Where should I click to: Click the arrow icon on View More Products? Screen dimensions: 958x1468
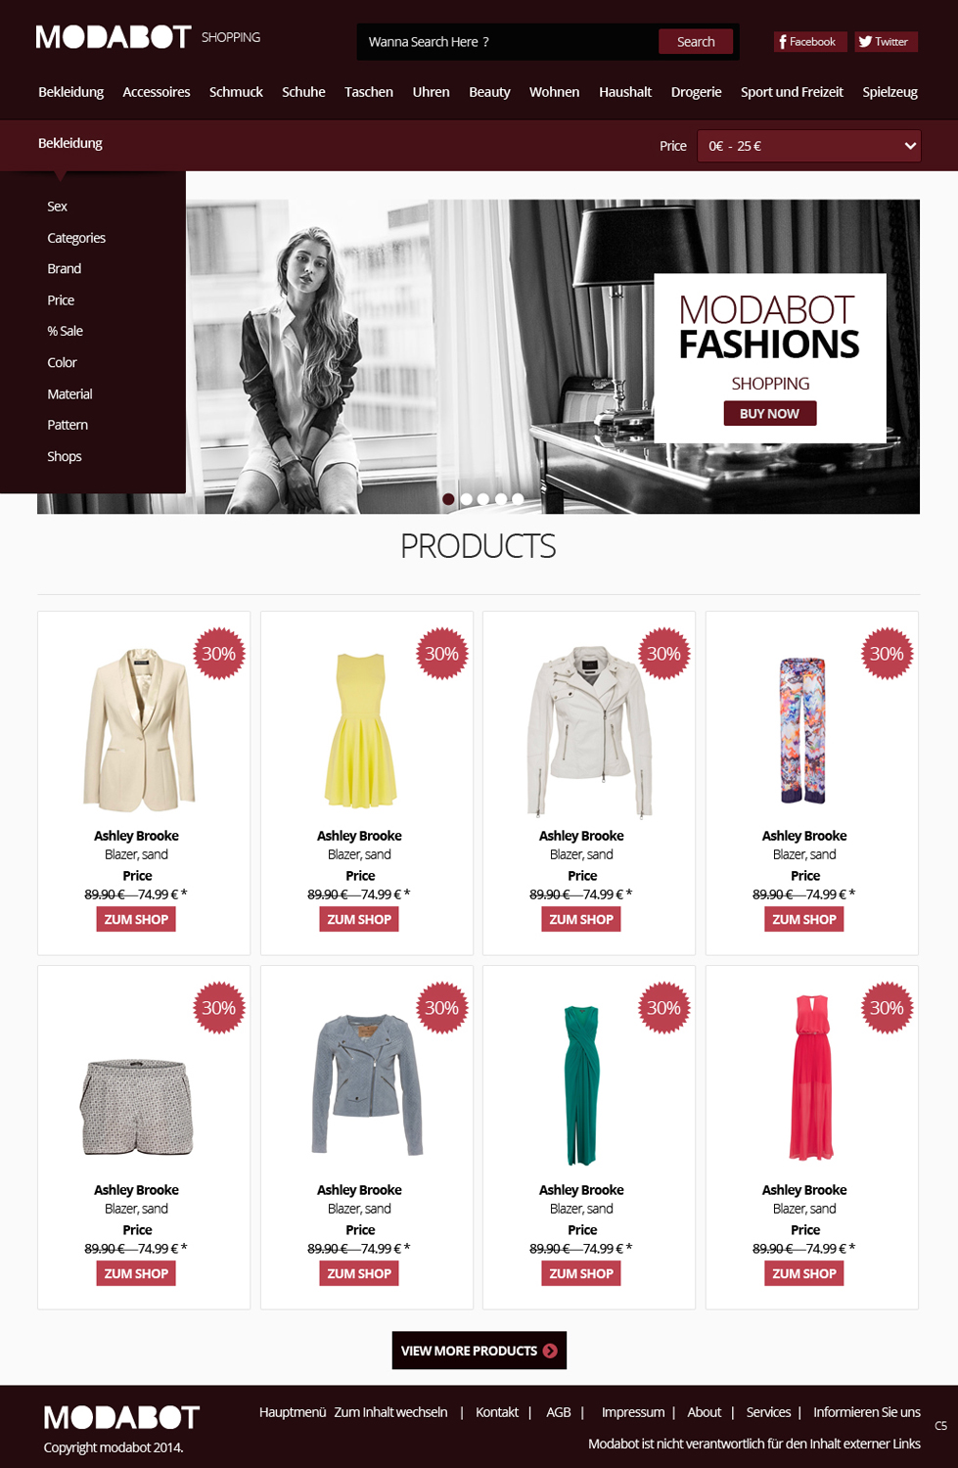pos(550,1351)
